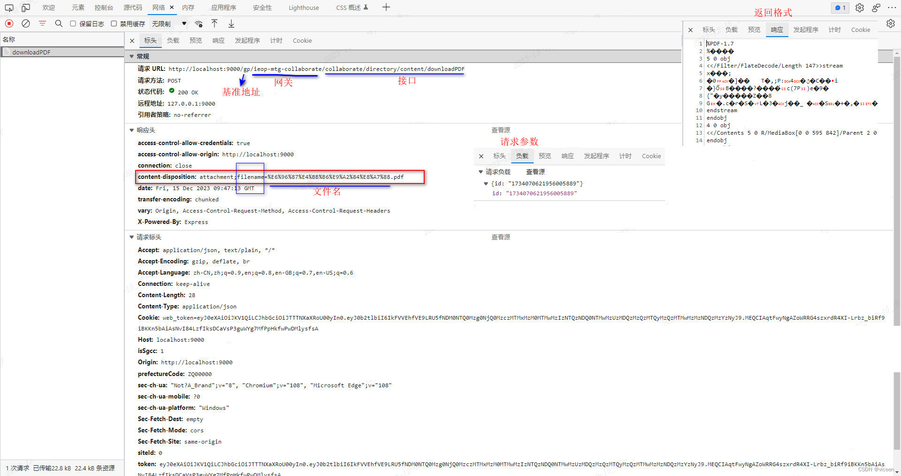
Task: Clear the network log
Action: tap(26, 23)
